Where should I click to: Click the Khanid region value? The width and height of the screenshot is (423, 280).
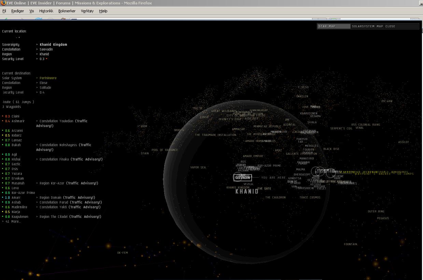click(44, 54)
